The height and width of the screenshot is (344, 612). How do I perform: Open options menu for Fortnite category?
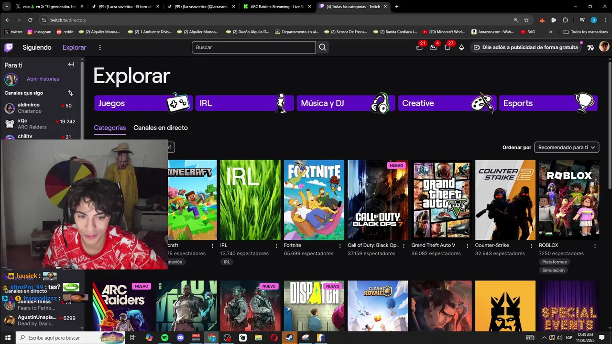coord(340,246)
